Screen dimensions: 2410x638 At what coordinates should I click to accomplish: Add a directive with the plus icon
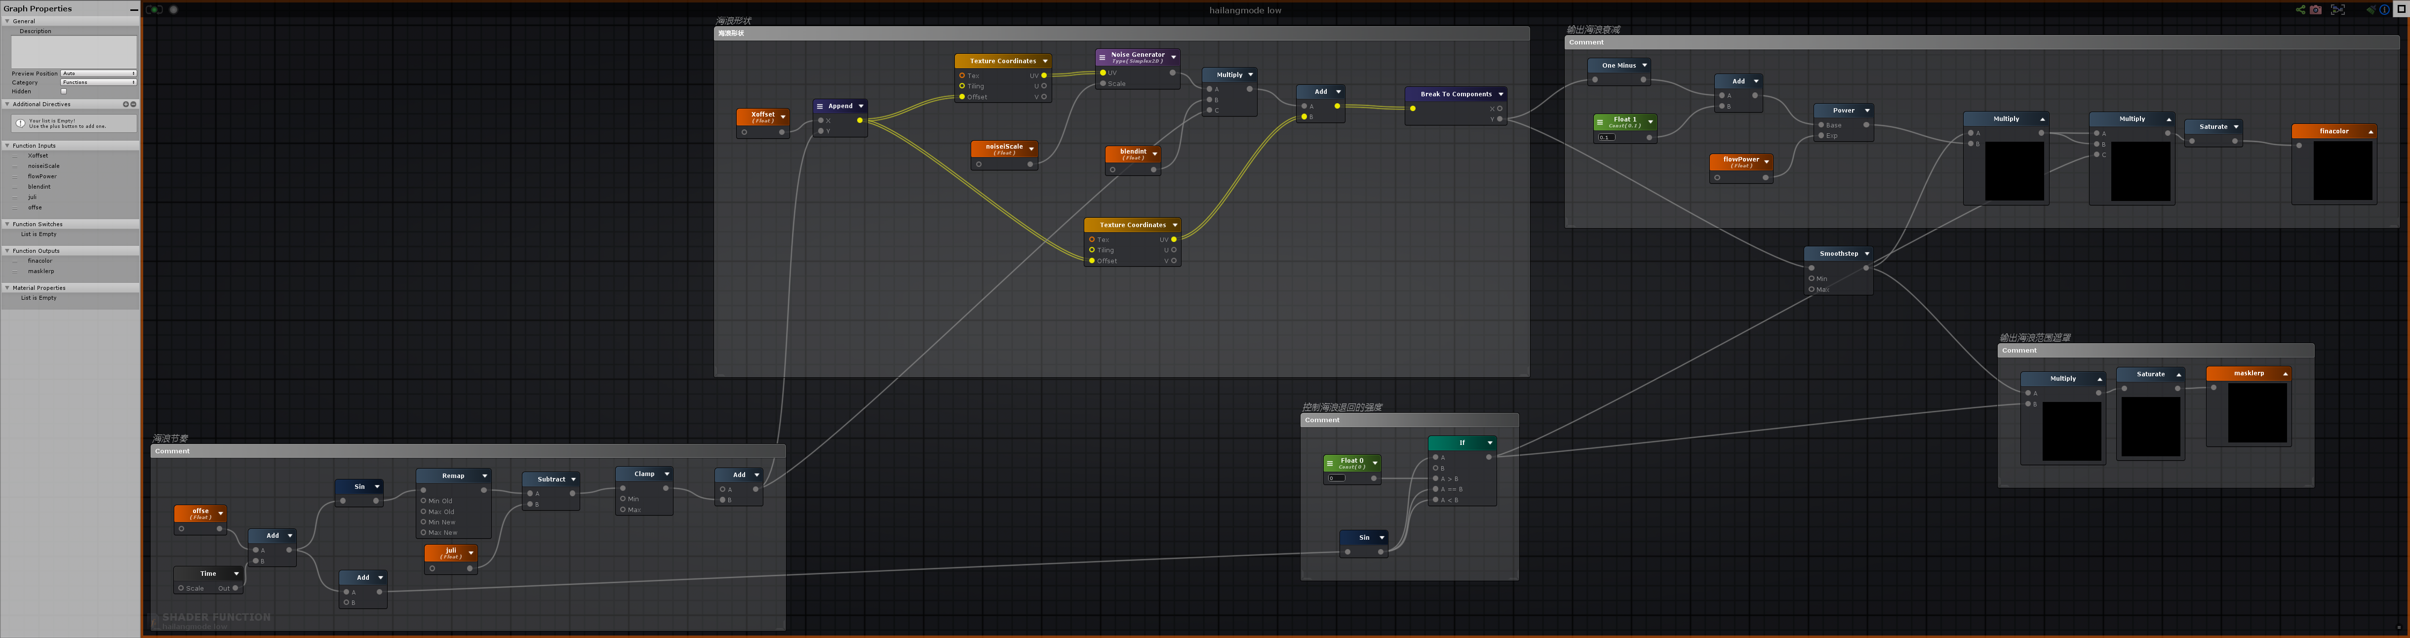point(125,104)
